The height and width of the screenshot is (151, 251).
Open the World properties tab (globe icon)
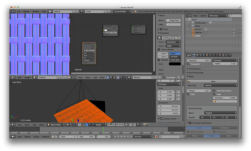pos(204,55)
